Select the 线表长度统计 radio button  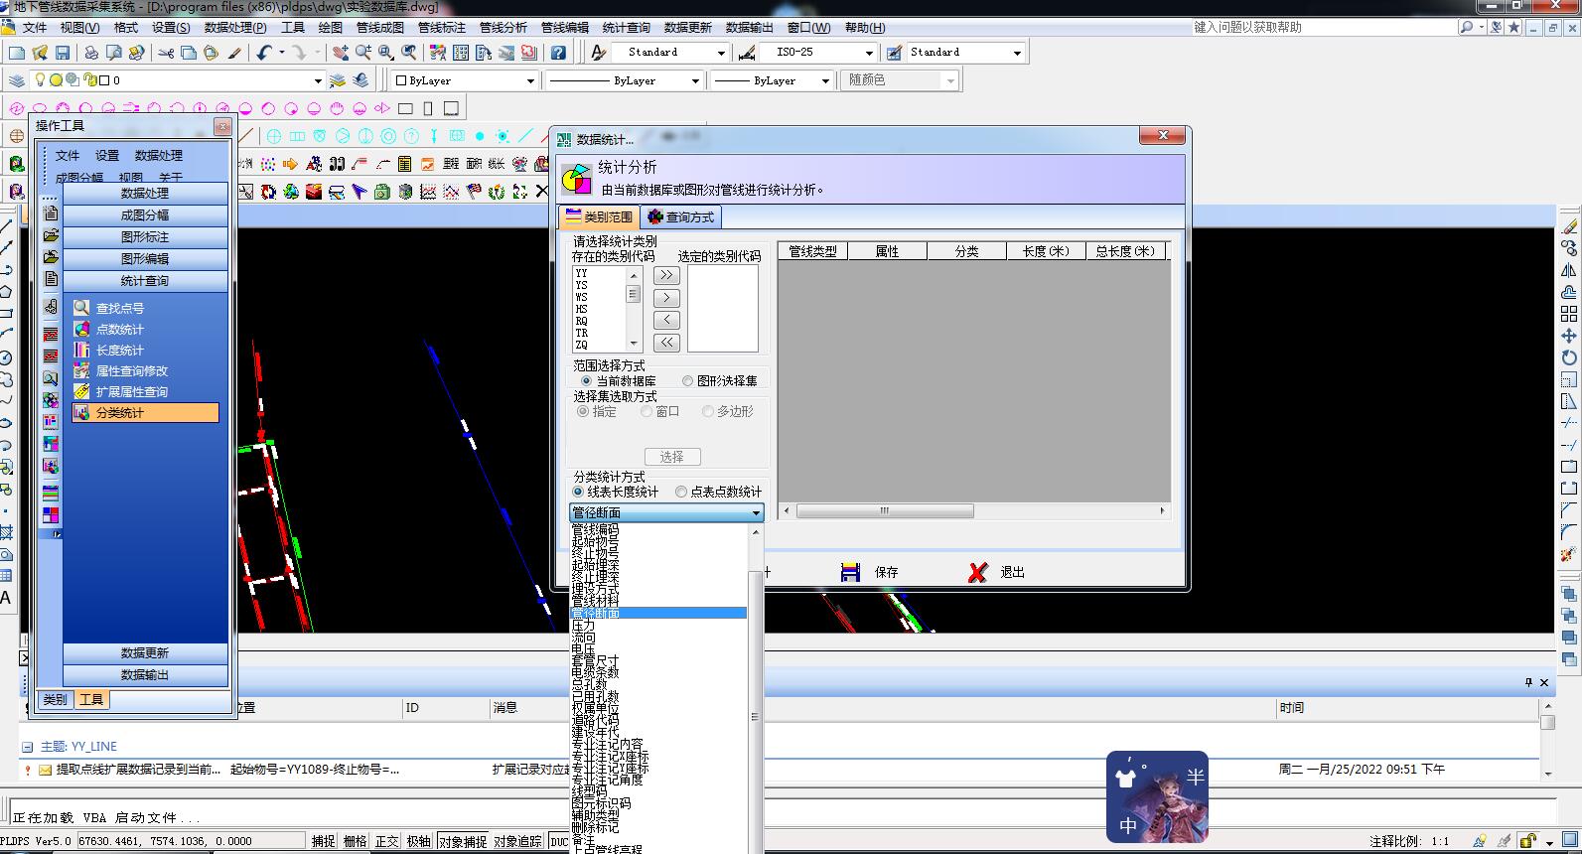click(578, 492)
